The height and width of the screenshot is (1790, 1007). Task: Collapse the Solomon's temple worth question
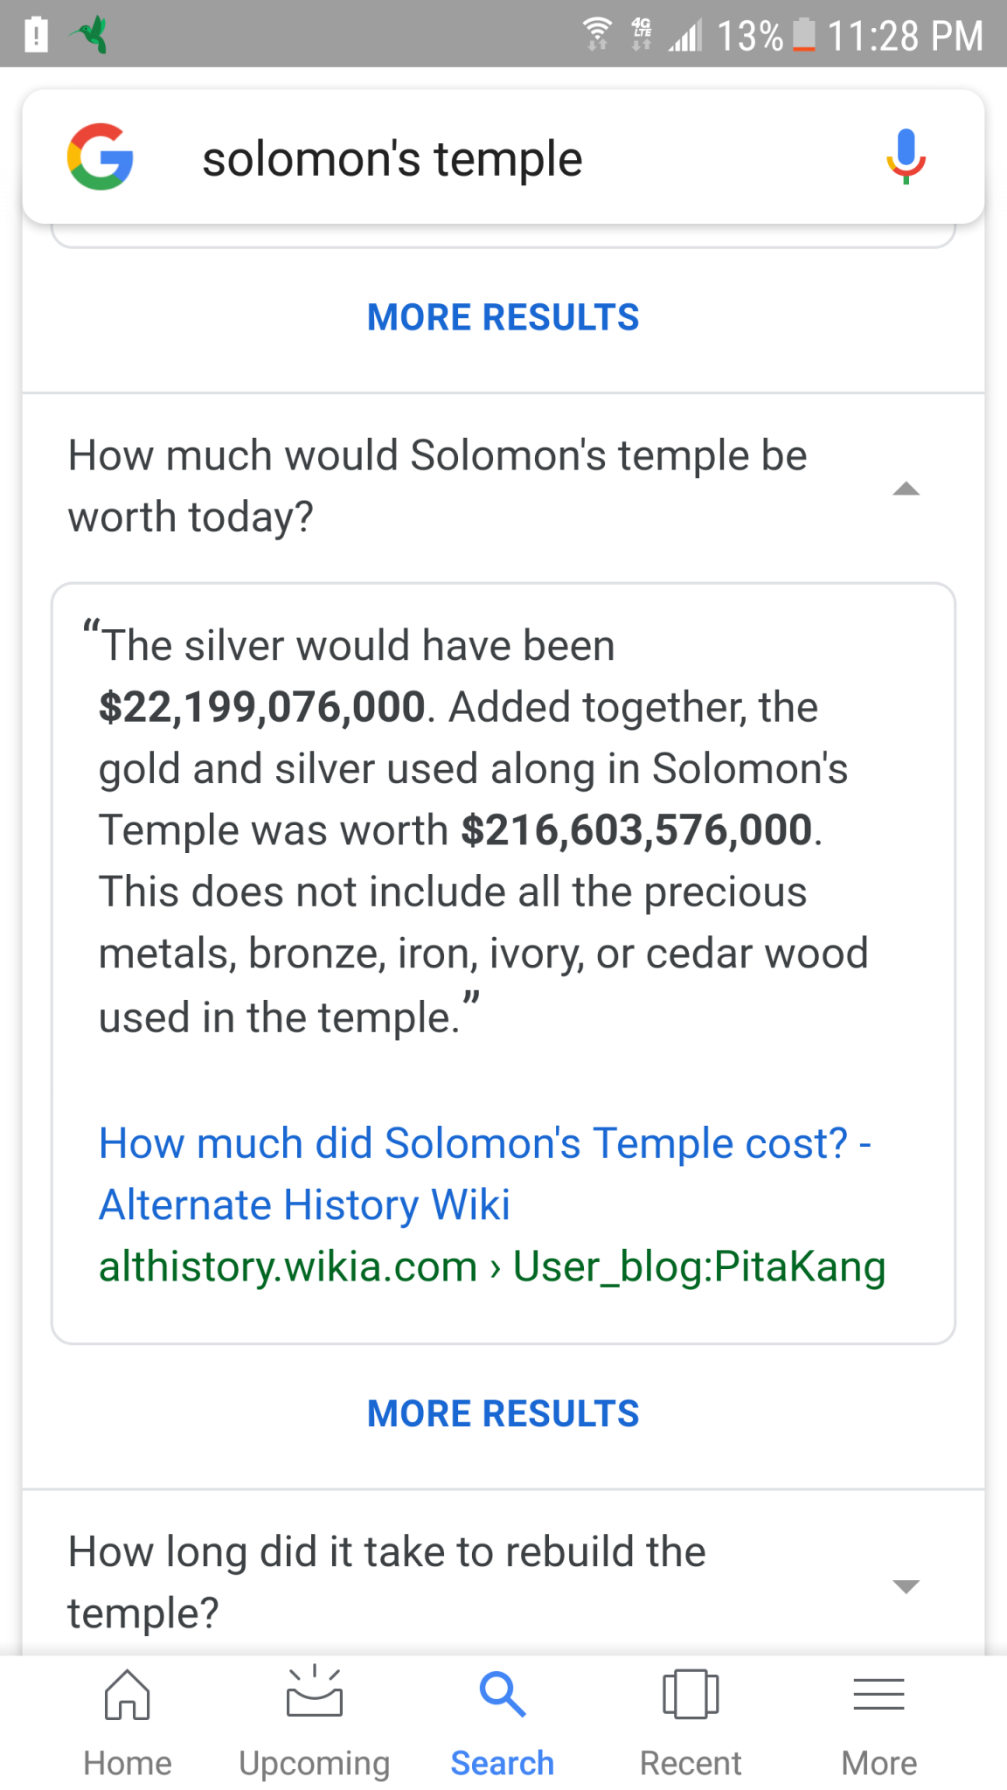906,488
